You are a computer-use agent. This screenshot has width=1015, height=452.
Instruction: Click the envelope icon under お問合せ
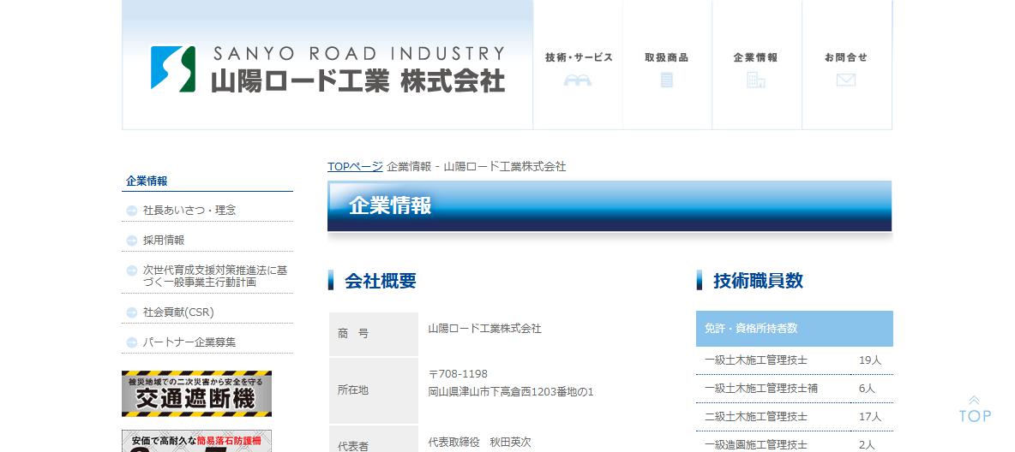846,80
